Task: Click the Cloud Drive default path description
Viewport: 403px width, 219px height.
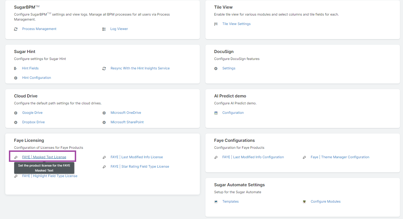Action: click(58, 103)
